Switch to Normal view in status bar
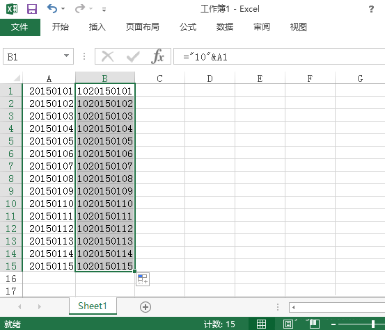 261,324
